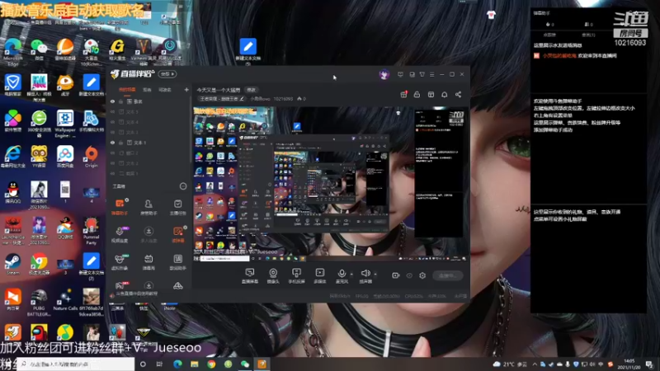
Task: Open the notification bell above preview
Action: point(444,95)
